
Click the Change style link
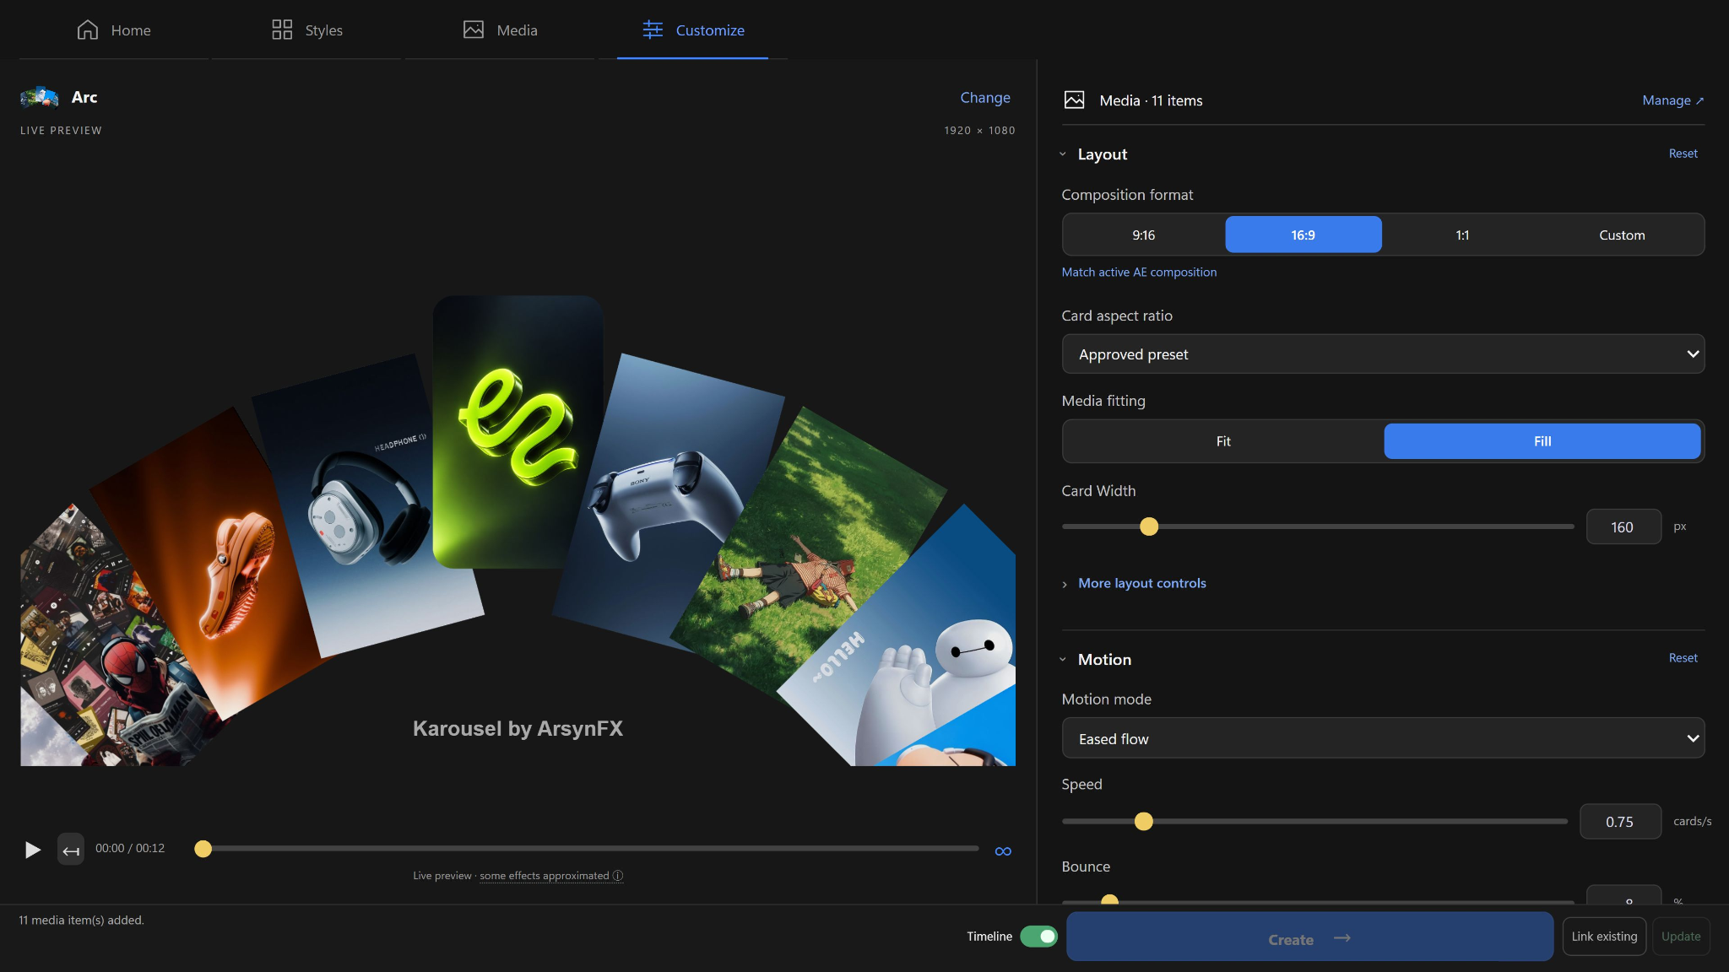(985, 97)
